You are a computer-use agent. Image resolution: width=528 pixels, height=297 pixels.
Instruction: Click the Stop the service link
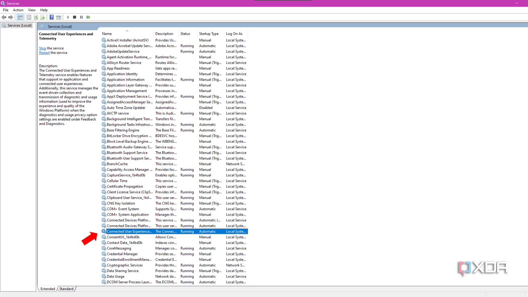point(43,48)
